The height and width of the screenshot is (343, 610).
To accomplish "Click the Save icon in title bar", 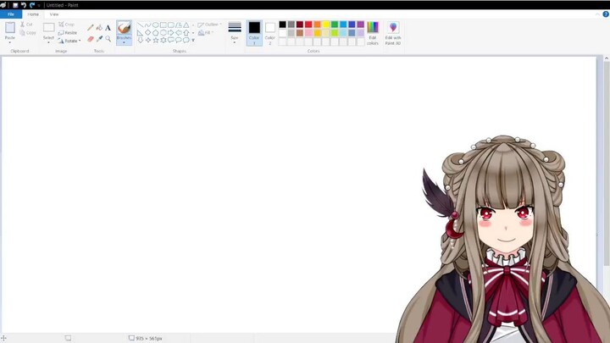I will (x=15, y=5).
